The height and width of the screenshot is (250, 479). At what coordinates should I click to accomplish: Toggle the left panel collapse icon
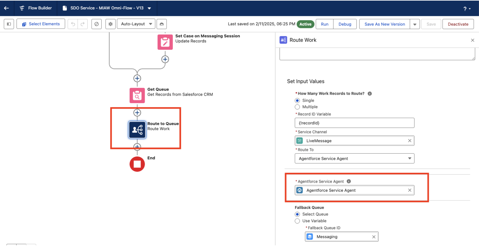pyautogui.click(x=9, y=24)
